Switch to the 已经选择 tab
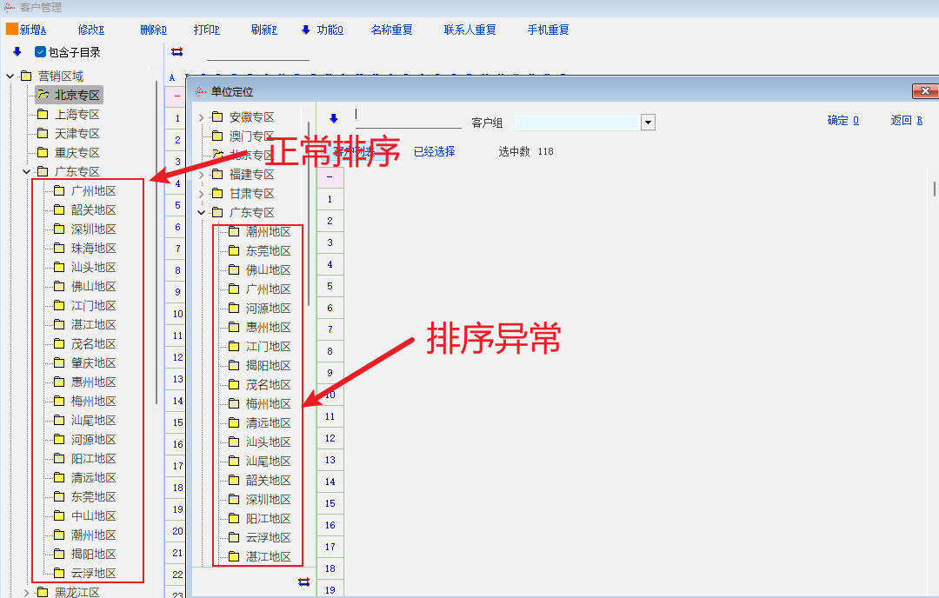The width and height of the screenshot is (939, 598). tap(434, 151)
